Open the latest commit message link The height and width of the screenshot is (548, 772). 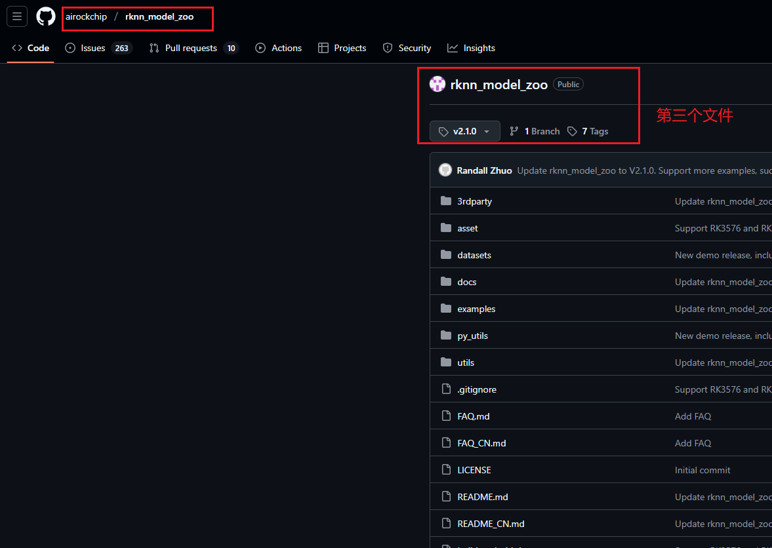pos(645,170)
